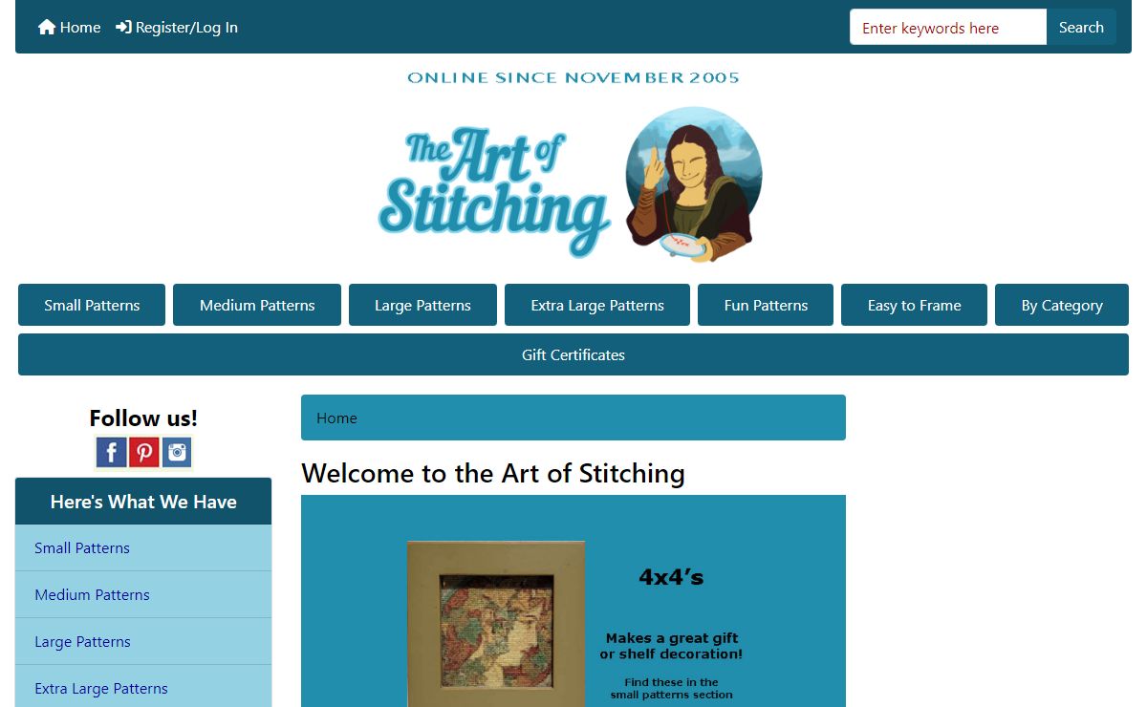
Task: Select the Large Patterns navigation button
Action: (x=422, y=305)
